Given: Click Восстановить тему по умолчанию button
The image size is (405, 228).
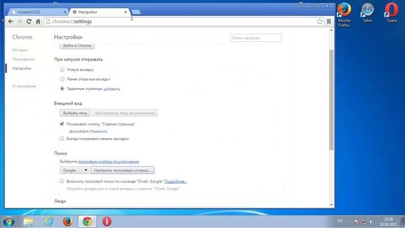Looking at the screenshot, I should pyautogui.click(x=125, y=113).
